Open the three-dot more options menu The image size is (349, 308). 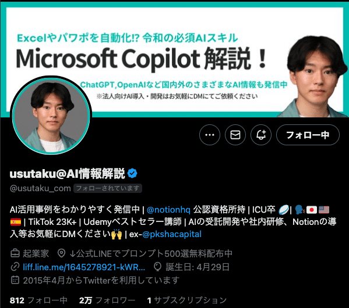click(x=209, y=135)
